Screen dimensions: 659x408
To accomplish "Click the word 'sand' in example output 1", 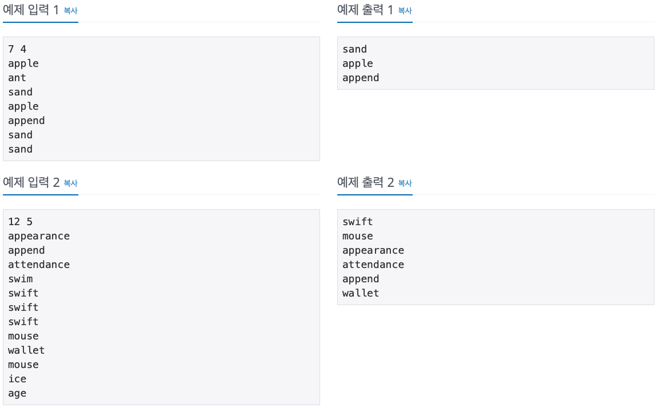I will coord(354,49).
